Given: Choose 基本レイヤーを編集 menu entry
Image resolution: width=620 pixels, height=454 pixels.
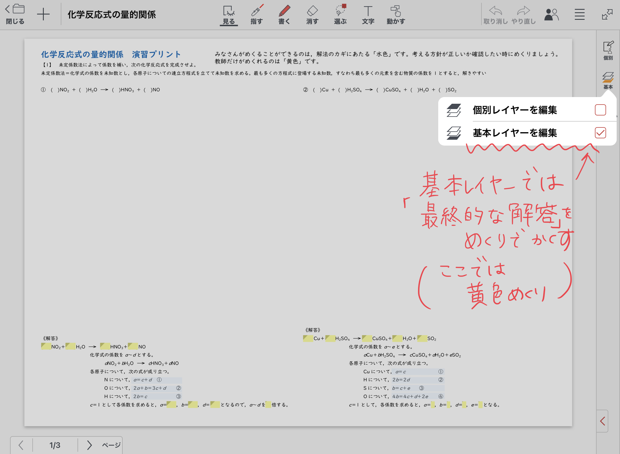Looking at the screenshot, I should coord(515,133).
